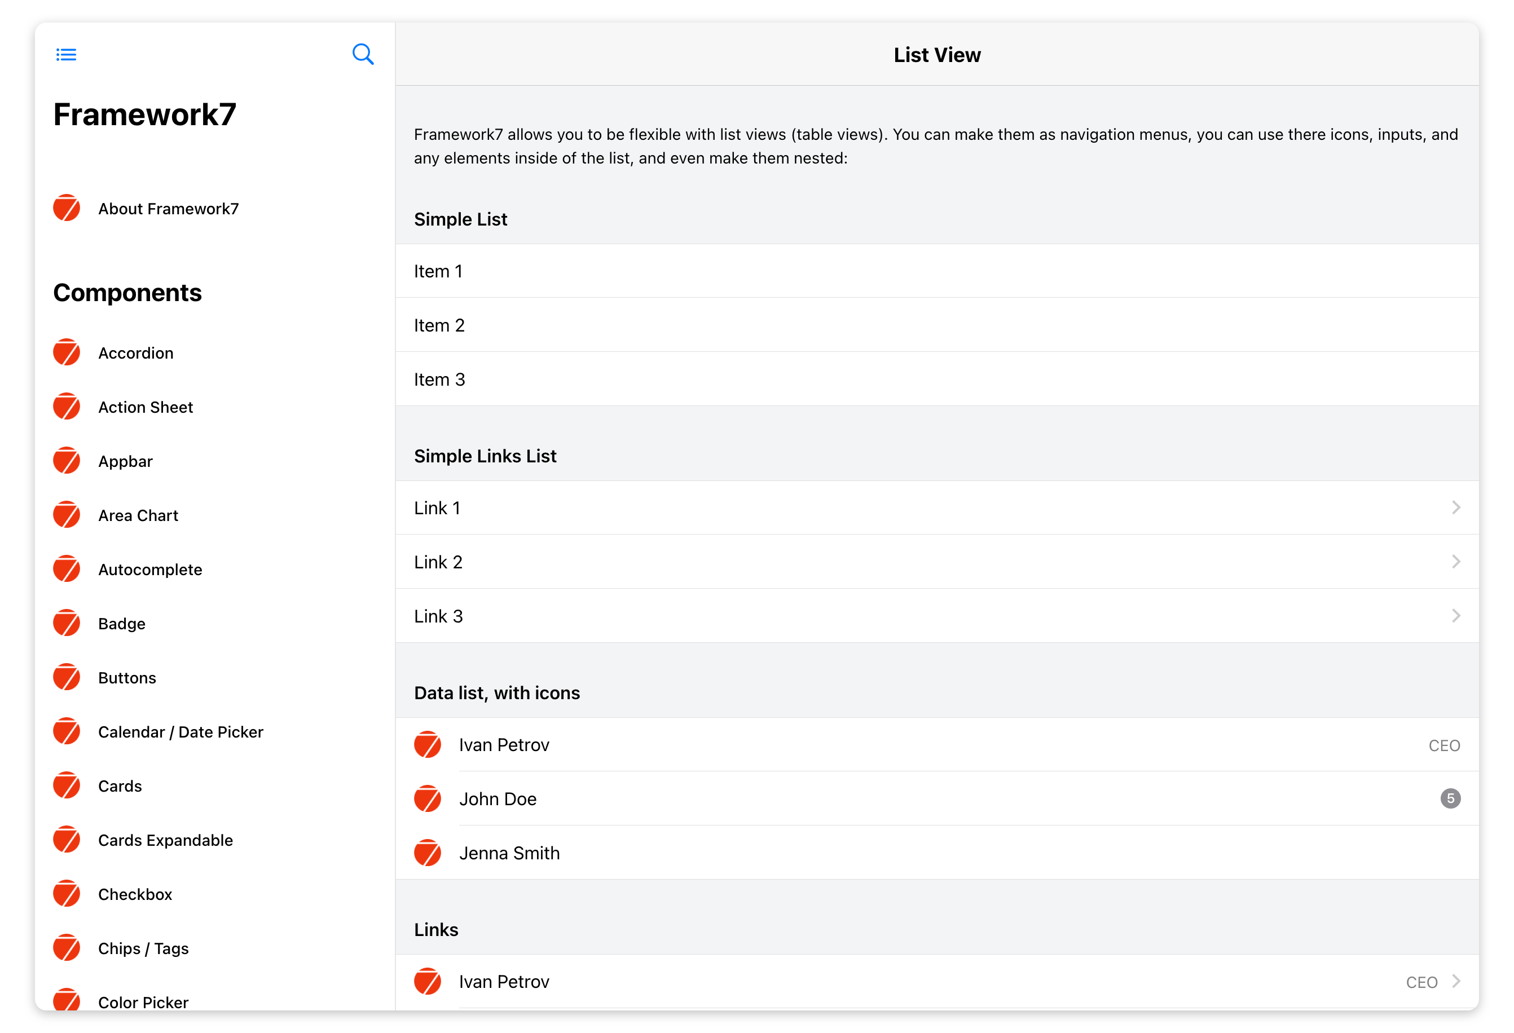The image size is (1514, 1033).
Task: Open Chips / Tags sidebar entry
Action: click(x=143, y=948)
